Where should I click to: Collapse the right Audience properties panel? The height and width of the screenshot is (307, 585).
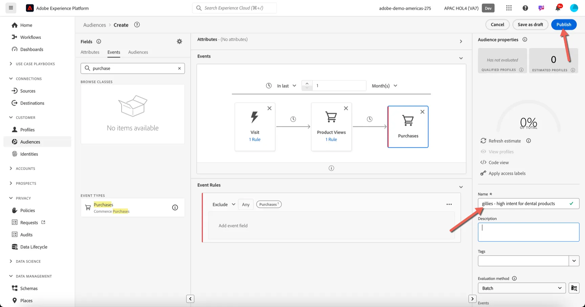pos(472,299)
